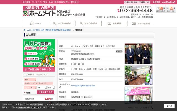Click the address 大阪府堺市南区和田東324-7
The width and height of the screenshot is (177, 111).
point(83,54)
